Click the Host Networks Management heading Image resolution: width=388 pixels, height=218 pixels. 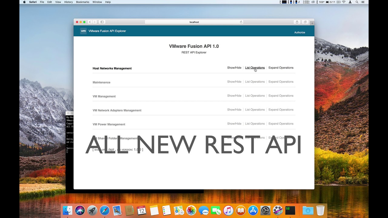(x=112, y=68)
